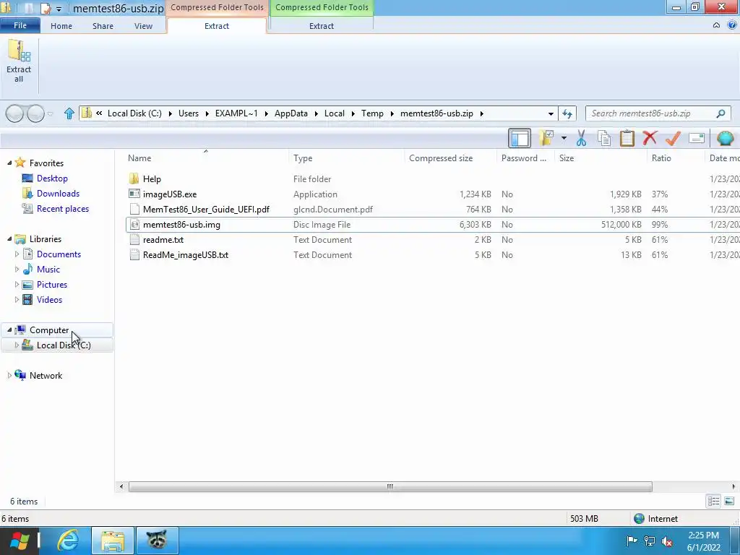Viewport: 740px width, 555px height.
Task: Collapse the ribbon with the caret button
Action: tap(716, 25)
